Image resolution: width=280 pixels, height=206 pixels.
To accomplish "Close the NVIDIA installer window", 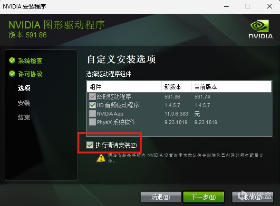I will pyautogui.click(x=270, y=7).
